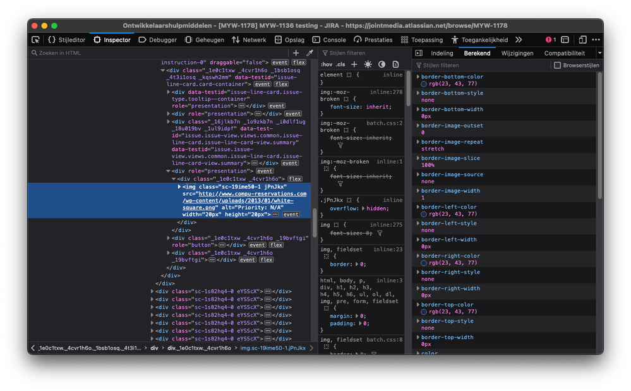The image size is (631, 391).
Task: Toggle light color scheme simulation sun icon
Action: pos(368,64)
